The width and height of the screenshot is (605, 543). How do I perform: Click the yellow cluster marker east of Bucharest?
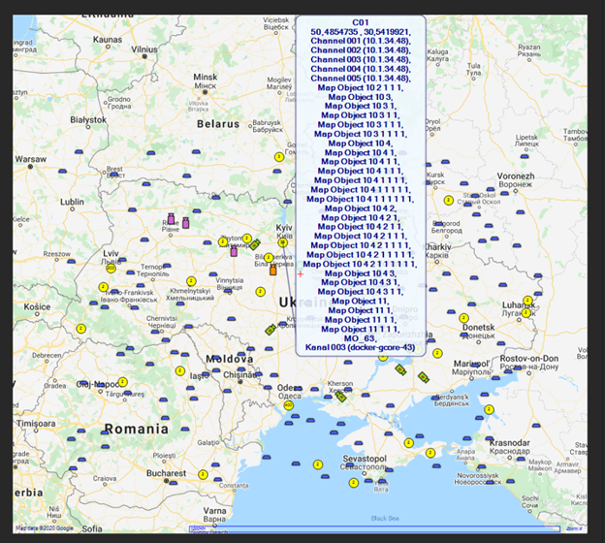point(203,474)
